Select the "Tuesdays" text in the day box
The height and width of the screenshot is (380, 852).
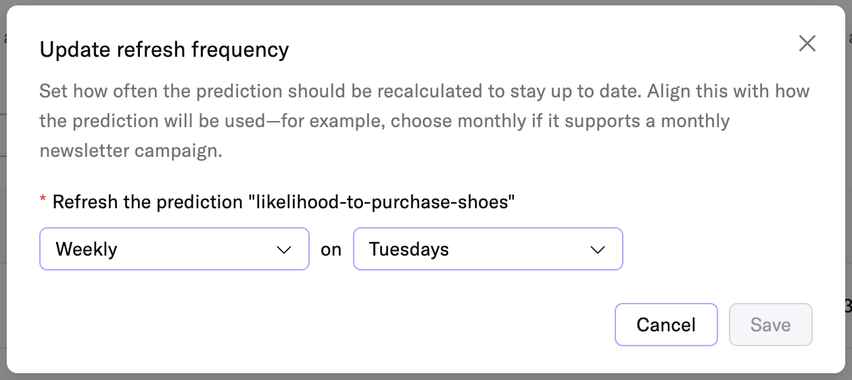pos(408,250)
